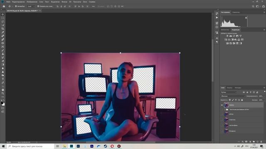The width and height of the screenshot is (266, 149).
Task: Open the Слой auto-select dropdown
Action: coord(31,6)
